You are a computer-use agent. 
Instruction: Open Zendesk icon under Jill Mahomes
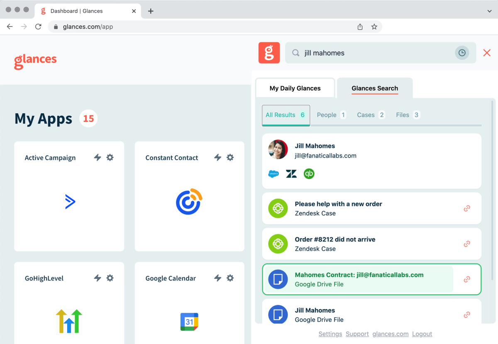click(291, 174)
